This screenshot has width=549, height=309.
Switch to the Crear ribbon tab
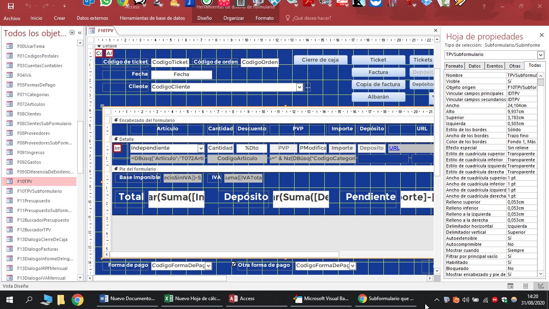click(x=59, y=18)
